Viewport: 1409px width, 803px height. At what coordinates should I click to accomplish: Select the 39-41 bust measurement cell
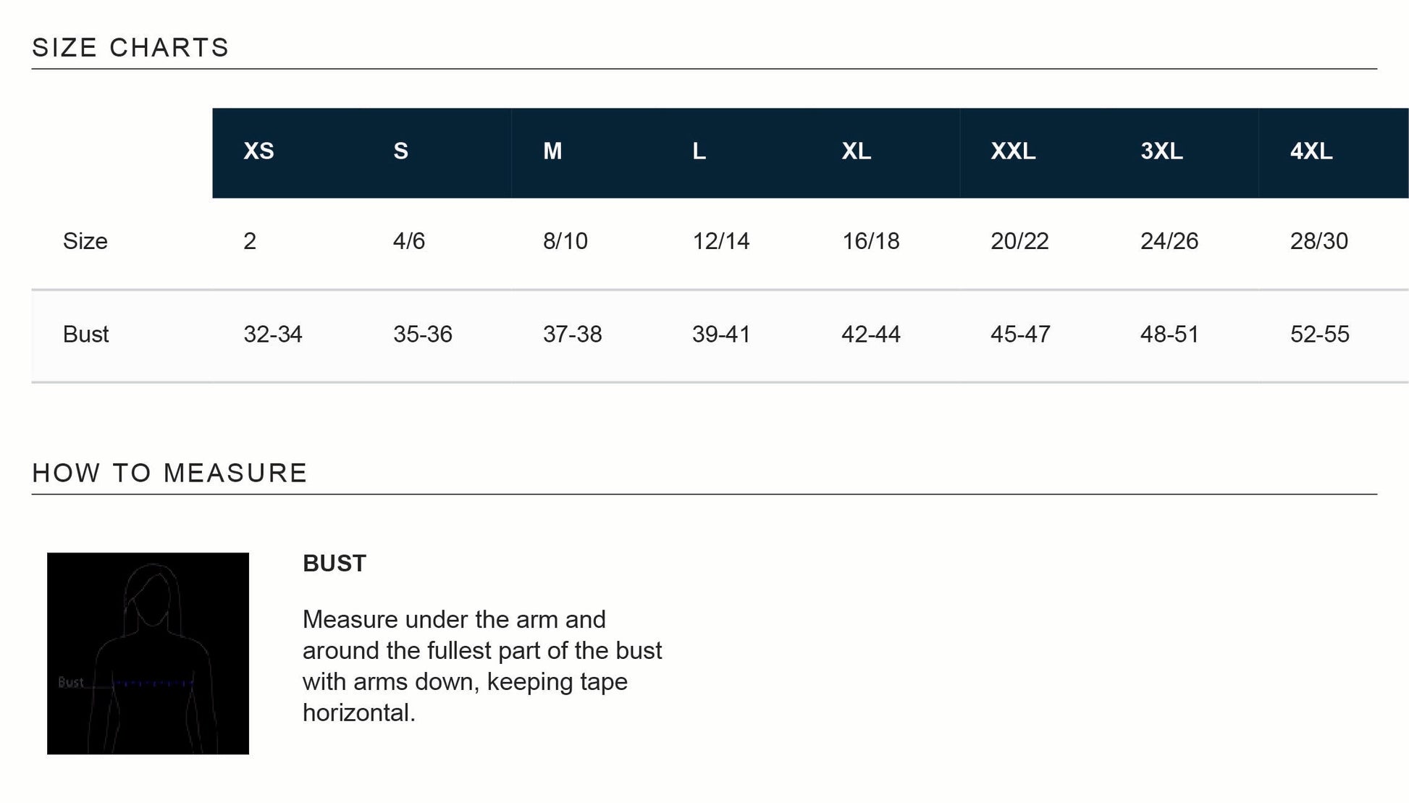[721, 335]
